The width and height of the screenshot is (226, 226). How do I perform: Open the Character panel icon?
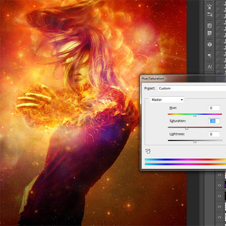tap(210, 66)
